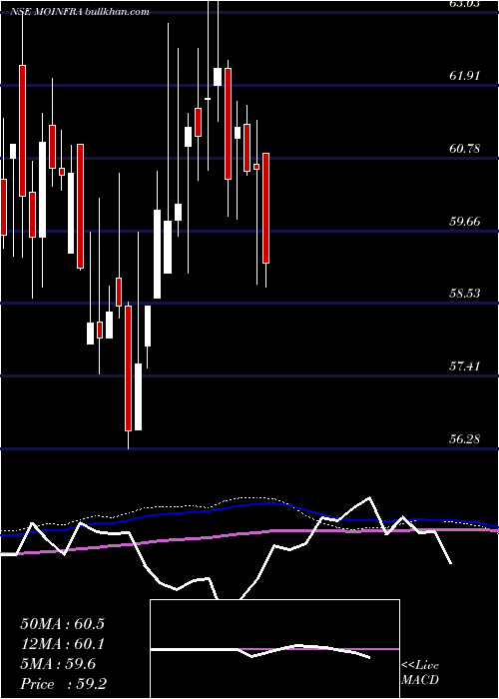Click the NSE MOINFRA bullkhan.com title text

click(x=81, y=12)
